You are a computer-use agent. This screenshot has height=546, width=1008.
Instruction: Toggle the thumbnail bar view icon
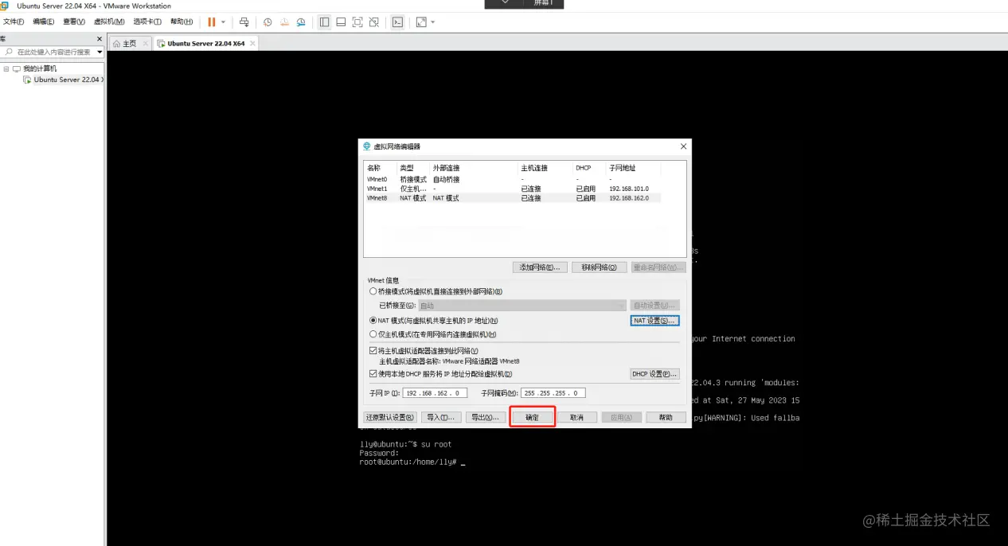pyautogui.click(x=341, y=22)
